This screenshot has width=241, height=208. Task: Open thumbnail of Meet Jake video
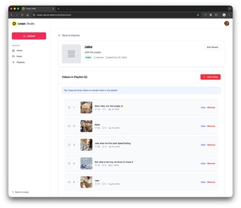pyautogui.click(x=86, y=108)
